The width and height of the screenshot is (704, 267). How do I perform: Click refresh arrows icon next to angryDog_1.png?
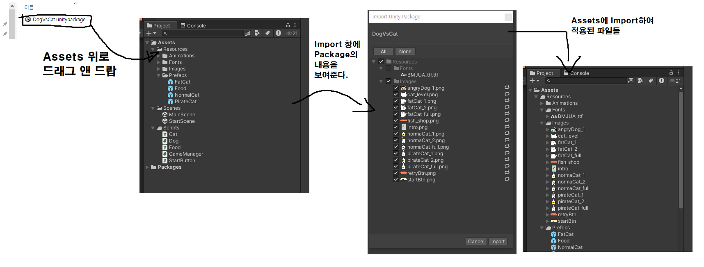coord(507,88)
